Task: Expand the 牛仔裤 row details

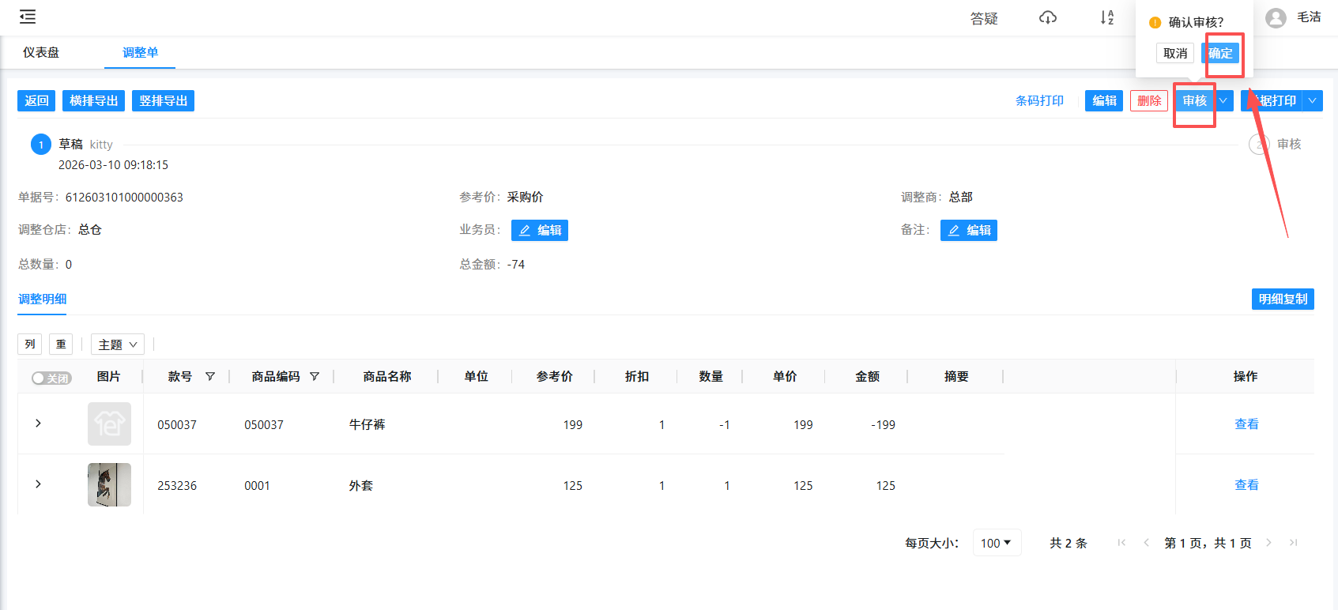Action: [38, 424]
